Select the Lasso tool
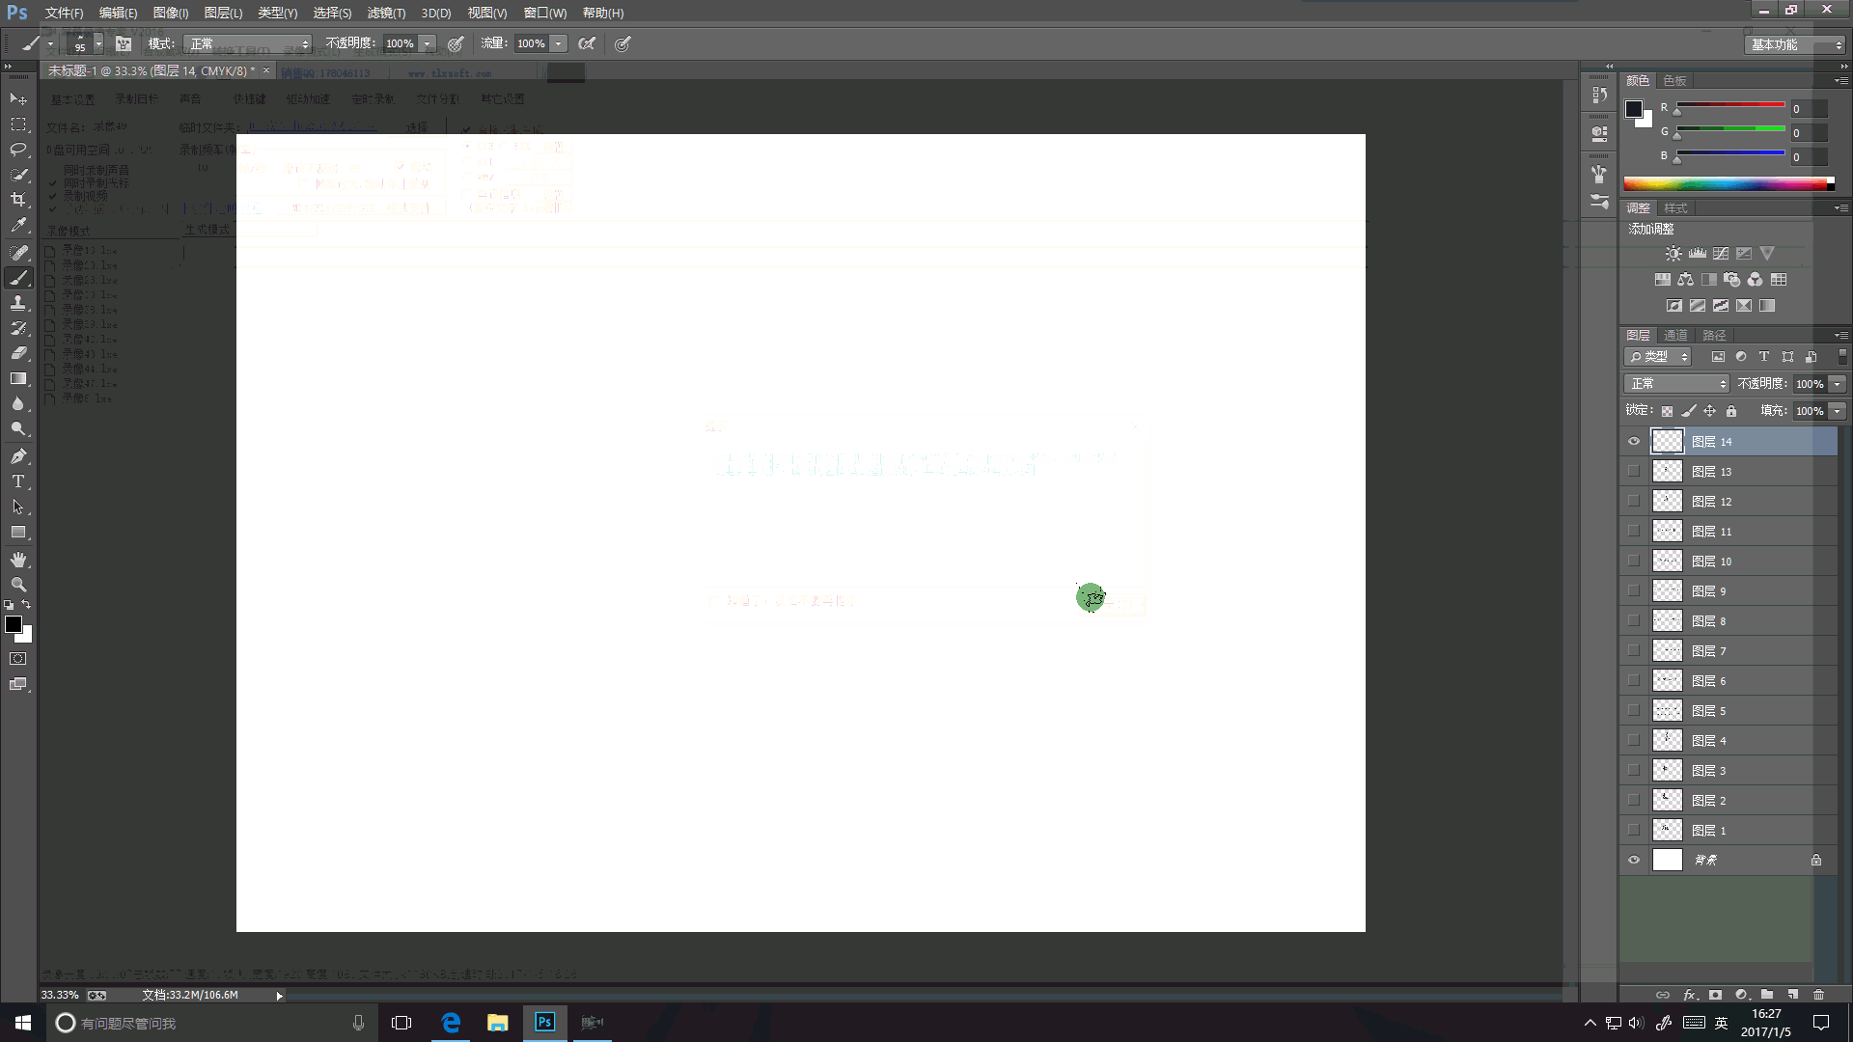 [18, 150]
